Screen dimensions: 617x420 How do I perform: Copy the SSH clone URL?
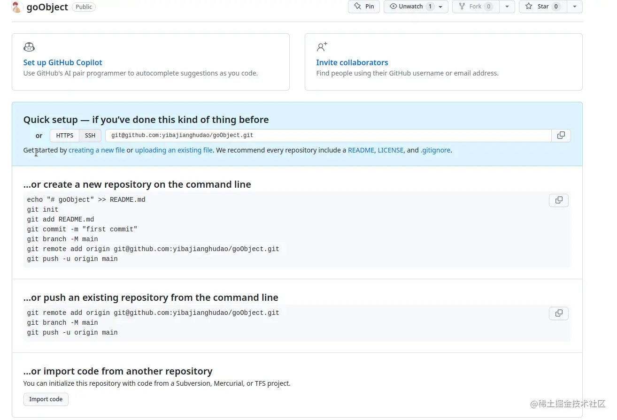point(561,135)
